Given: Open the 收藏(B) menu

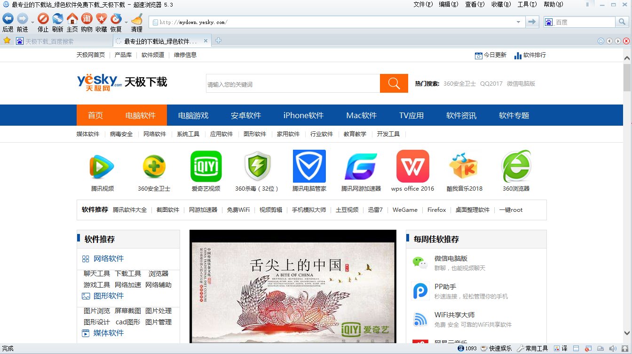Looking at the screenshot, I should pyautogui.click(x=501, y=4).
